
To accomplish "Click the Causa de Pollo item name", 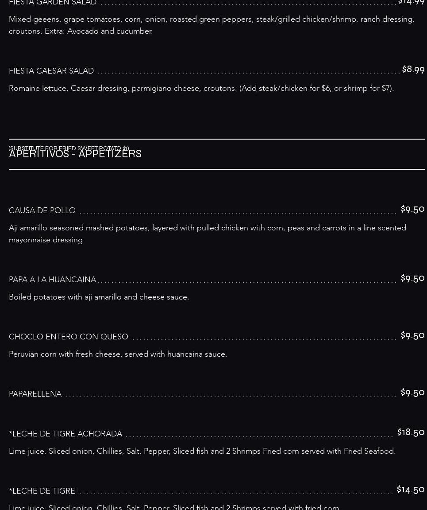I will [x=42, y=210].
